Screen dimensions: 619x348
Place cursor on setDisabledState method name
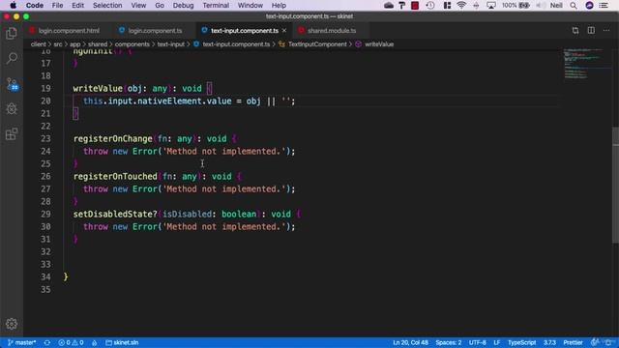pyautogui.click(x=113, y=214)
